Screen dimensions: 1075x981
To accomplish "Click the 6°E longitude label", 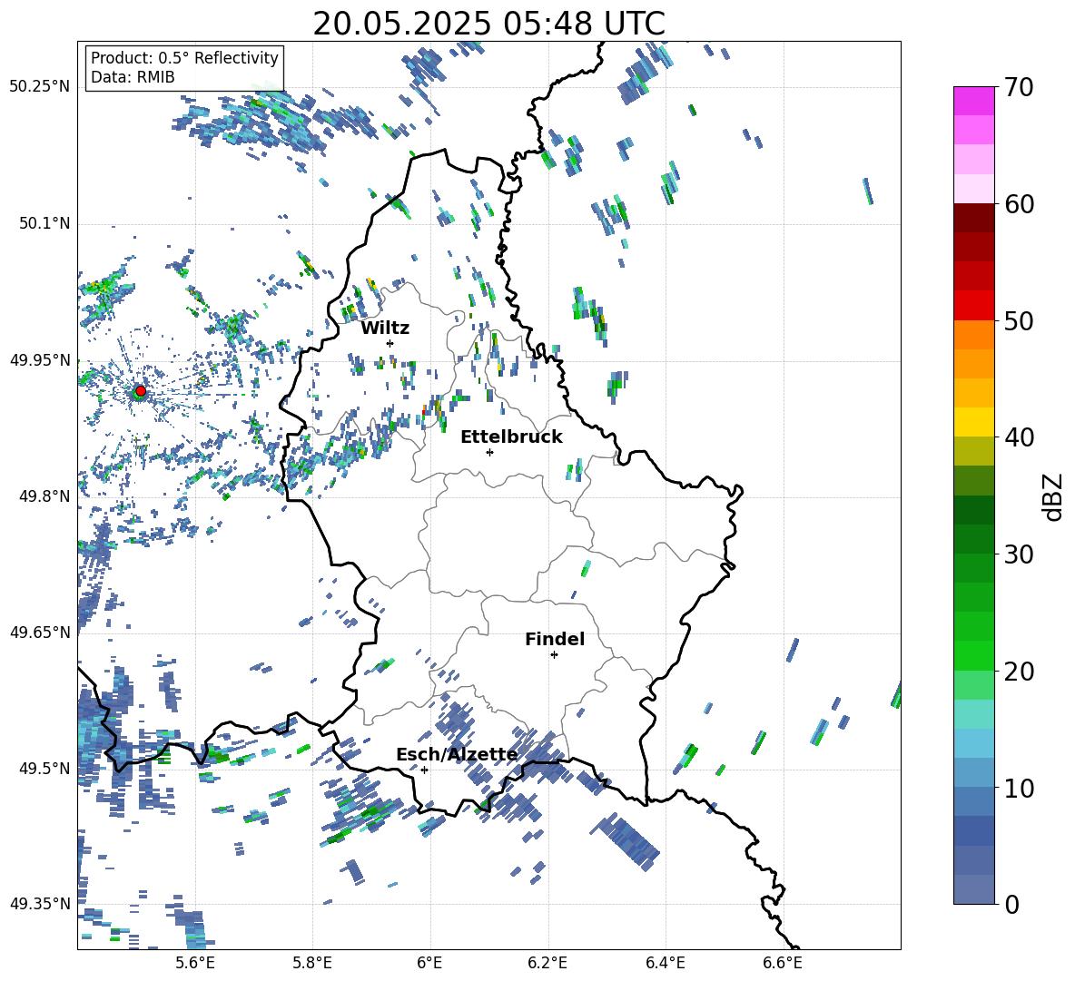I will pyautogui.click(x=429, y=963).
